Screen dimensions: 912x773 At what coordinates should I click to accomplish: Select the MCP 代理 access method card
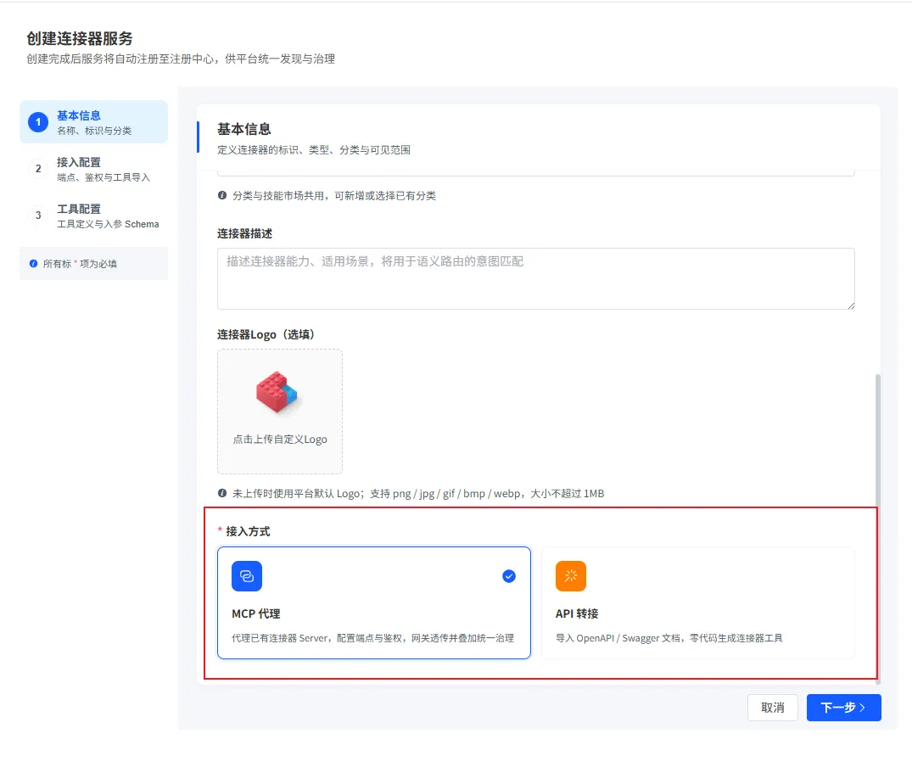coord(374,602)
